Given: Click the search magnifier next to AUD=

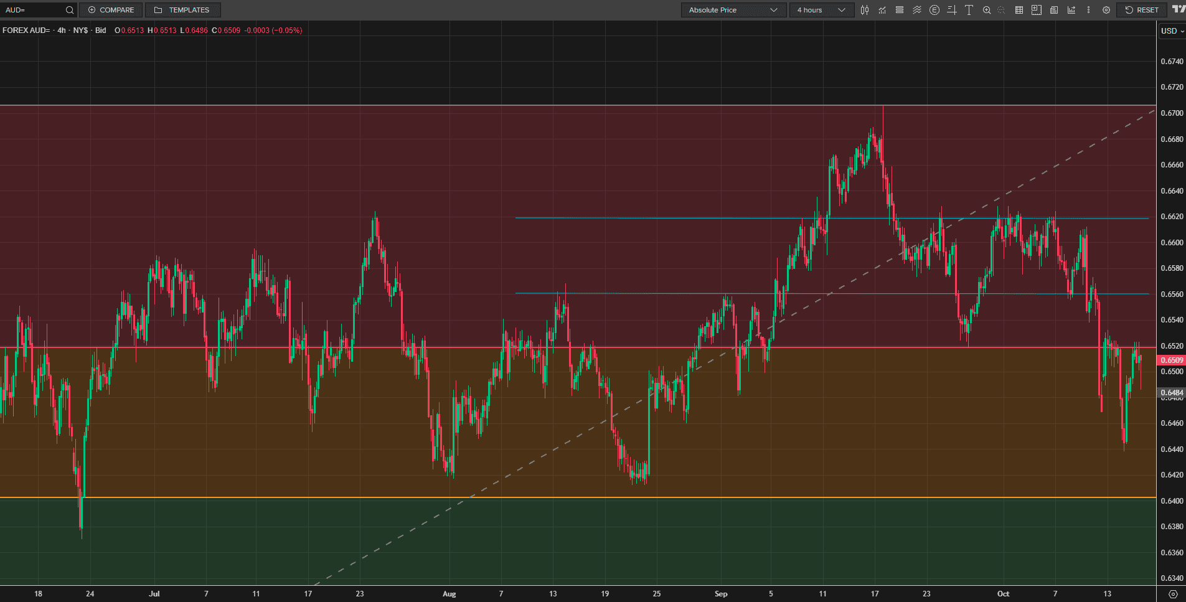Looking at the screenshot, I should click(x=70, y=10).
